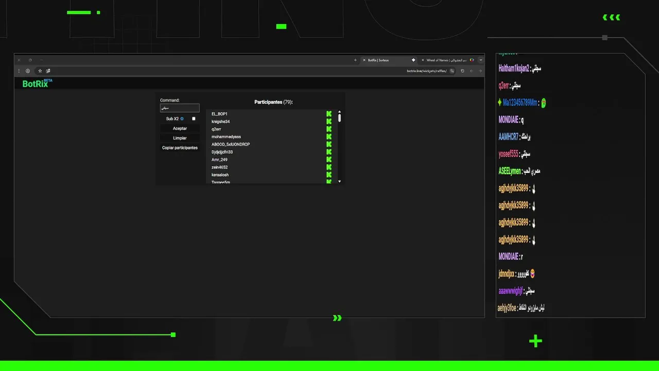
Task: Click the Kick icon next to mohammedyass
Action: click(329, 137)
